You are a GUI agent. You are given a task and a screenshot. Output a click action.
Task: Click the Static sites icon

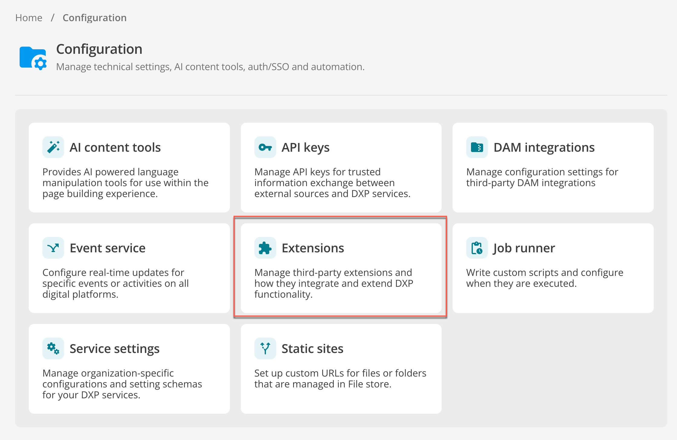point(265,348)
